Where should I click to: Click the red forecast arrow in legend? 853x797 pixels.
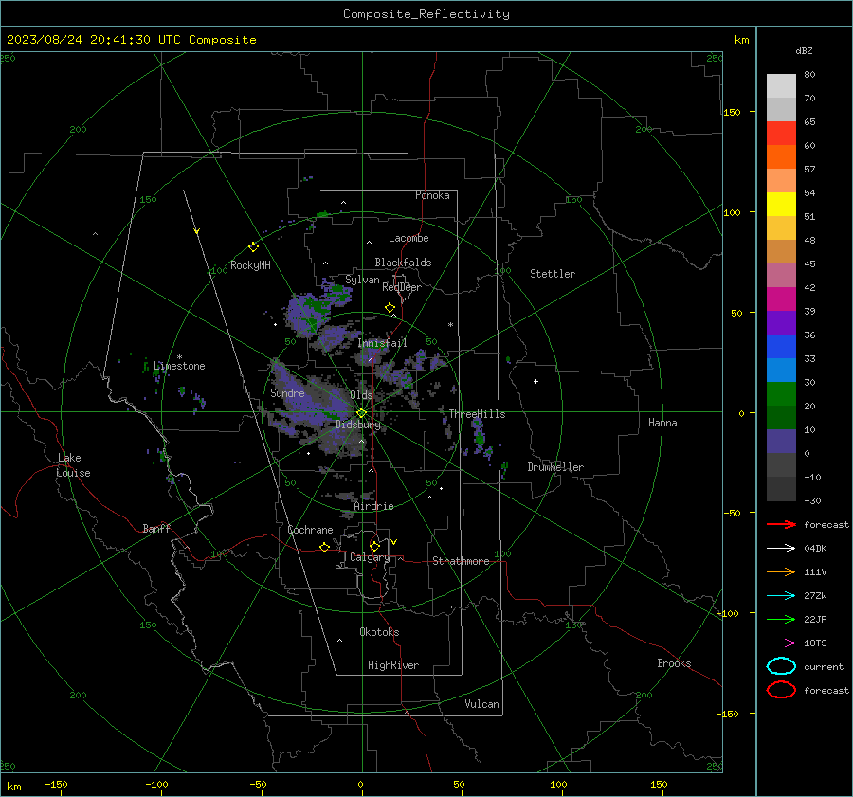[x=781, y=524]
